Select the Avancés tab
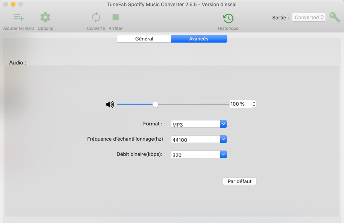 pos(199,39)
